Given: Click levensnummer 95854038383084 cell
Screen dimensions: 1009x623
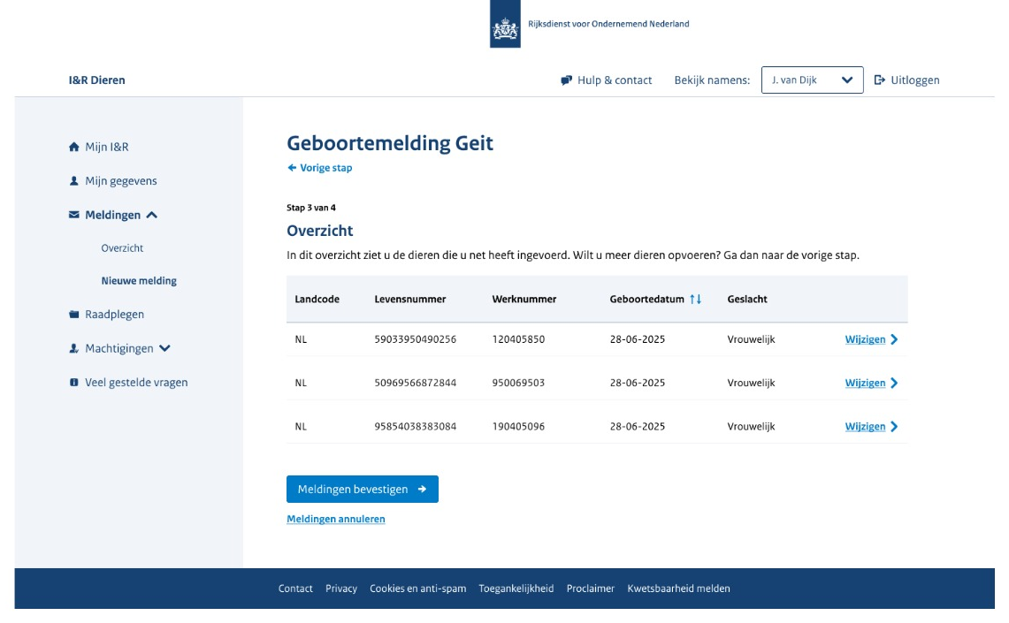Looking at the screenshot, I should point(415,427).
